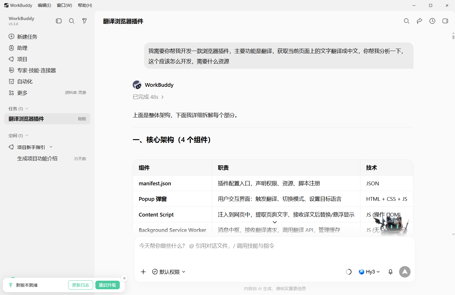Click the 职责 column header
Viewport: 455px width, 295px height.
click(x=286, y=168)
